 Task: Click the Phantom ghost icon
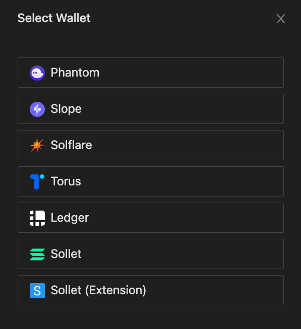[x=37, y=73]
